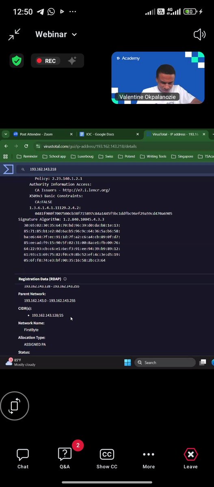The image size is (214, 487).
Task: Tap the green security shield icon
Action: coord(17,61)
